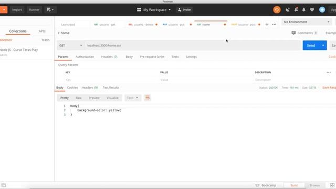336x189 pixels.
Task: Open the Text format dropdown
Action: click(133, 98)
